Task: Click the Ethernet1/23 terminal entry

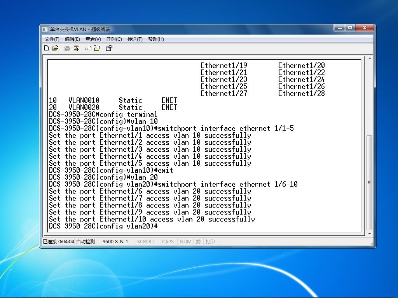Action: (223, 80)
